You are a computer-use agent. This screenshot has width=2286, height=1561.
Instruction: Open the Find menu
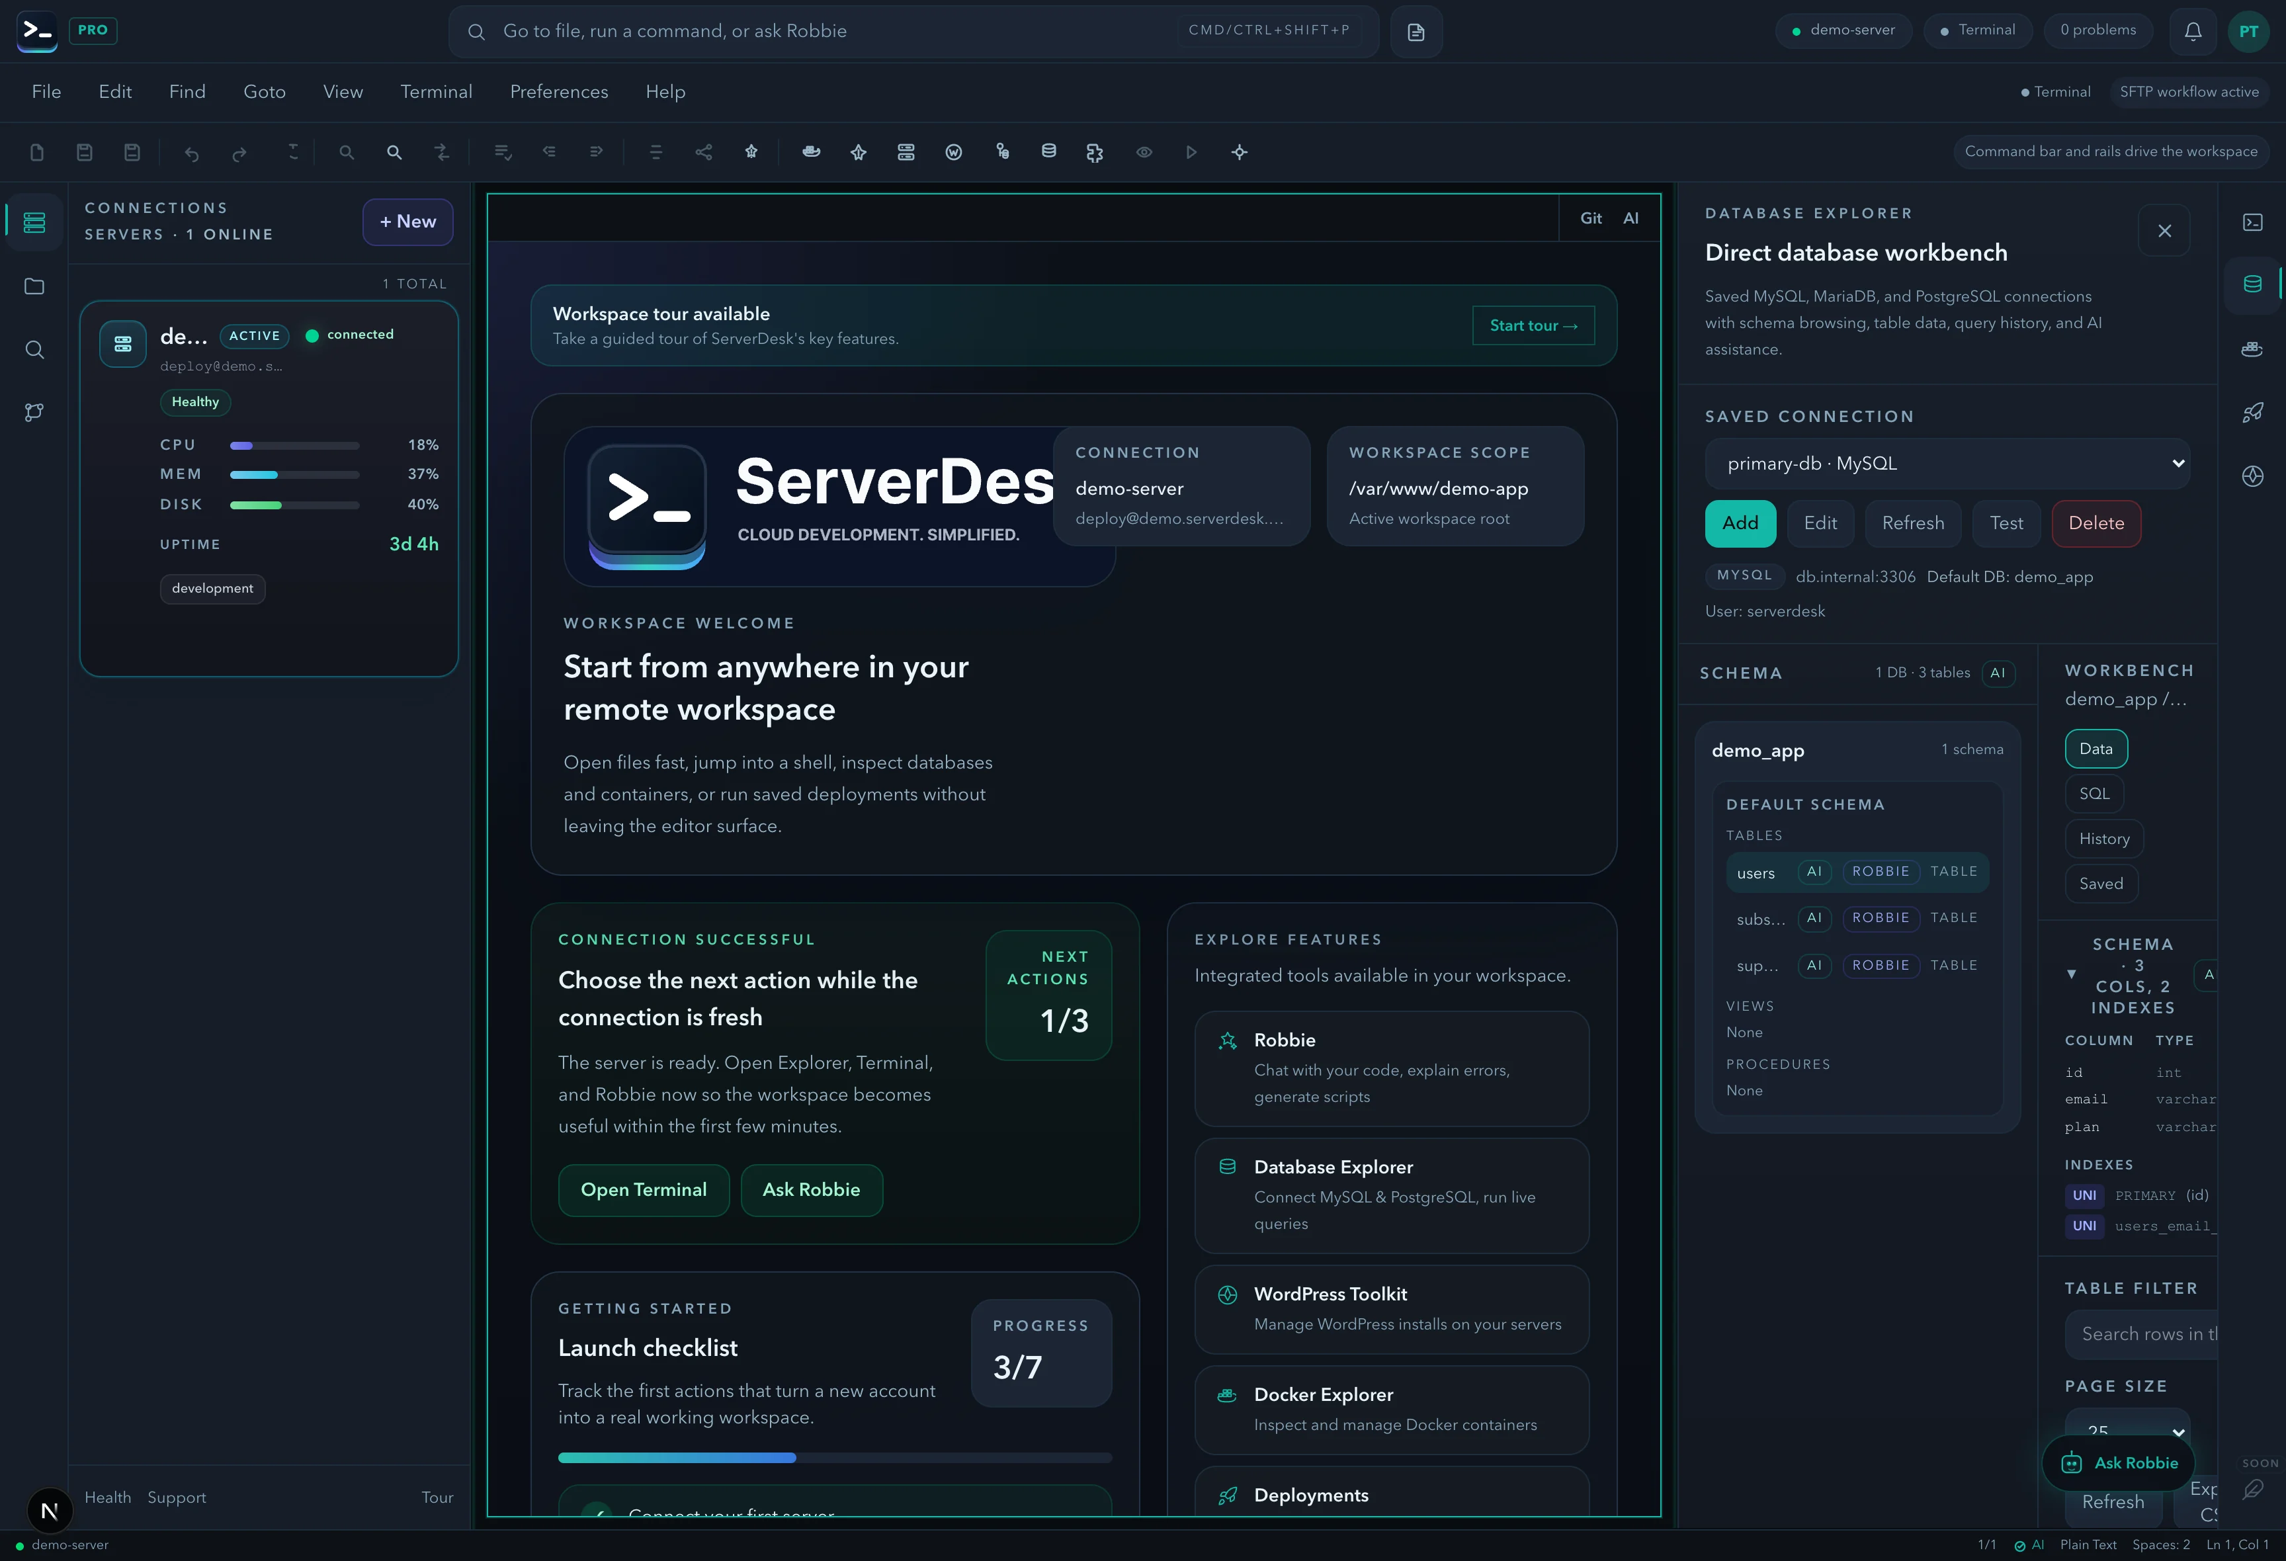coord(187,93)
